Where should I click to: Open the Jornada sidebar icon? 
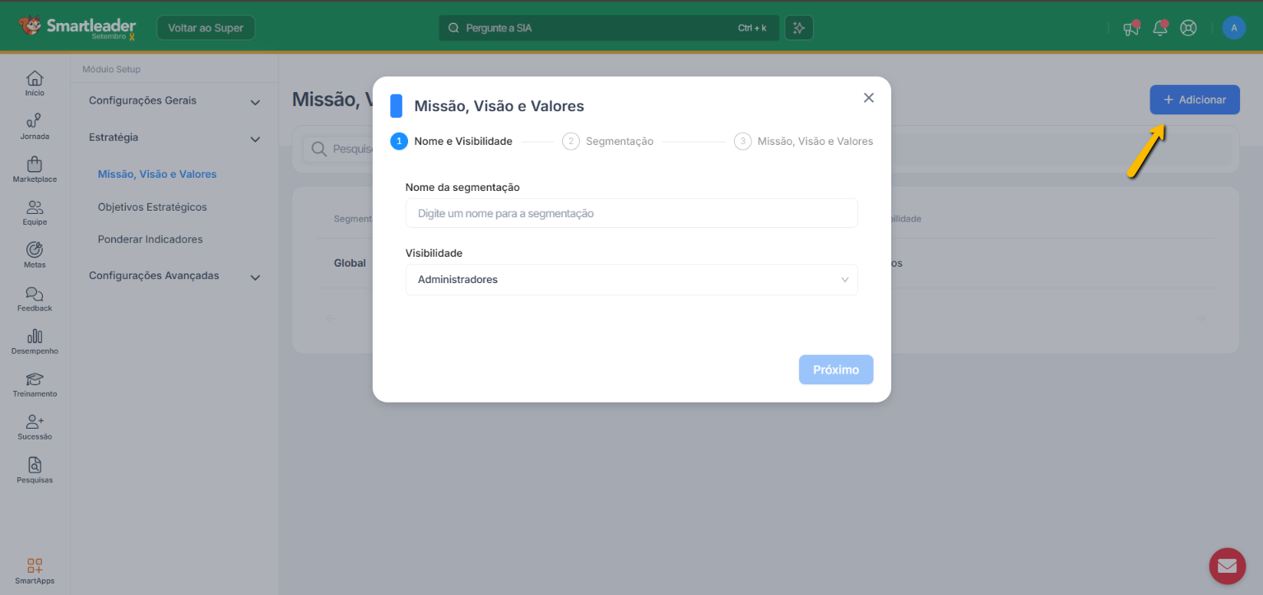tap(35, 122)
